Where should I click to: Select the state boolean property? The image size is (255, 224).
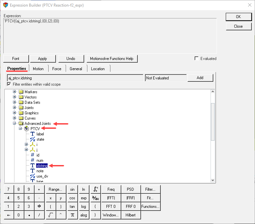(40, 139)
